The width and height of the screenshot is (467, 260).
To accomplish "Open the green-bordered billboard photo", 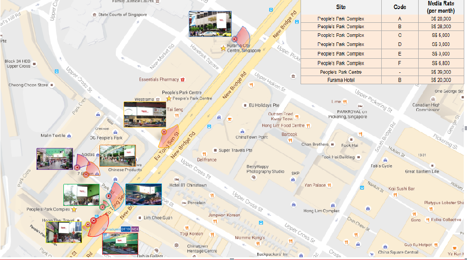I will pyautogui.click(x=81, y=195).
